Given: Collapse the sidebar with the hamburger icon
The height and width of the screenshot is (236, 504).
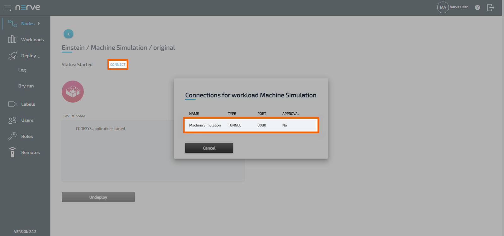Looking at the screenshot, I should tap(8, 8).
